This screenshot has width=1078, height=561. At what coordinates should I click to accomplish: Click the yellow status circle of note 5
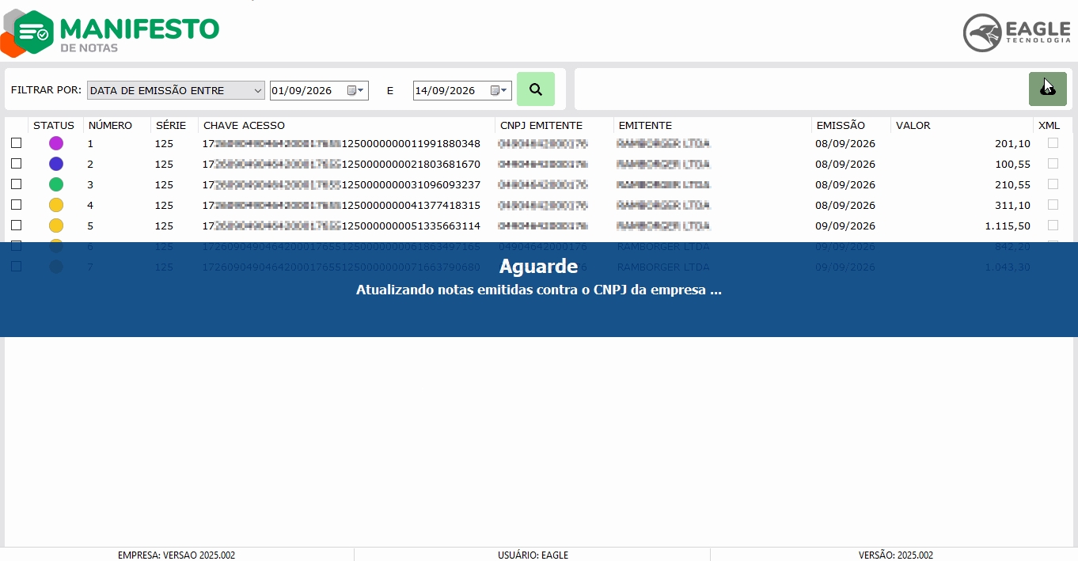pyautogui.click(x=56, y=226)
